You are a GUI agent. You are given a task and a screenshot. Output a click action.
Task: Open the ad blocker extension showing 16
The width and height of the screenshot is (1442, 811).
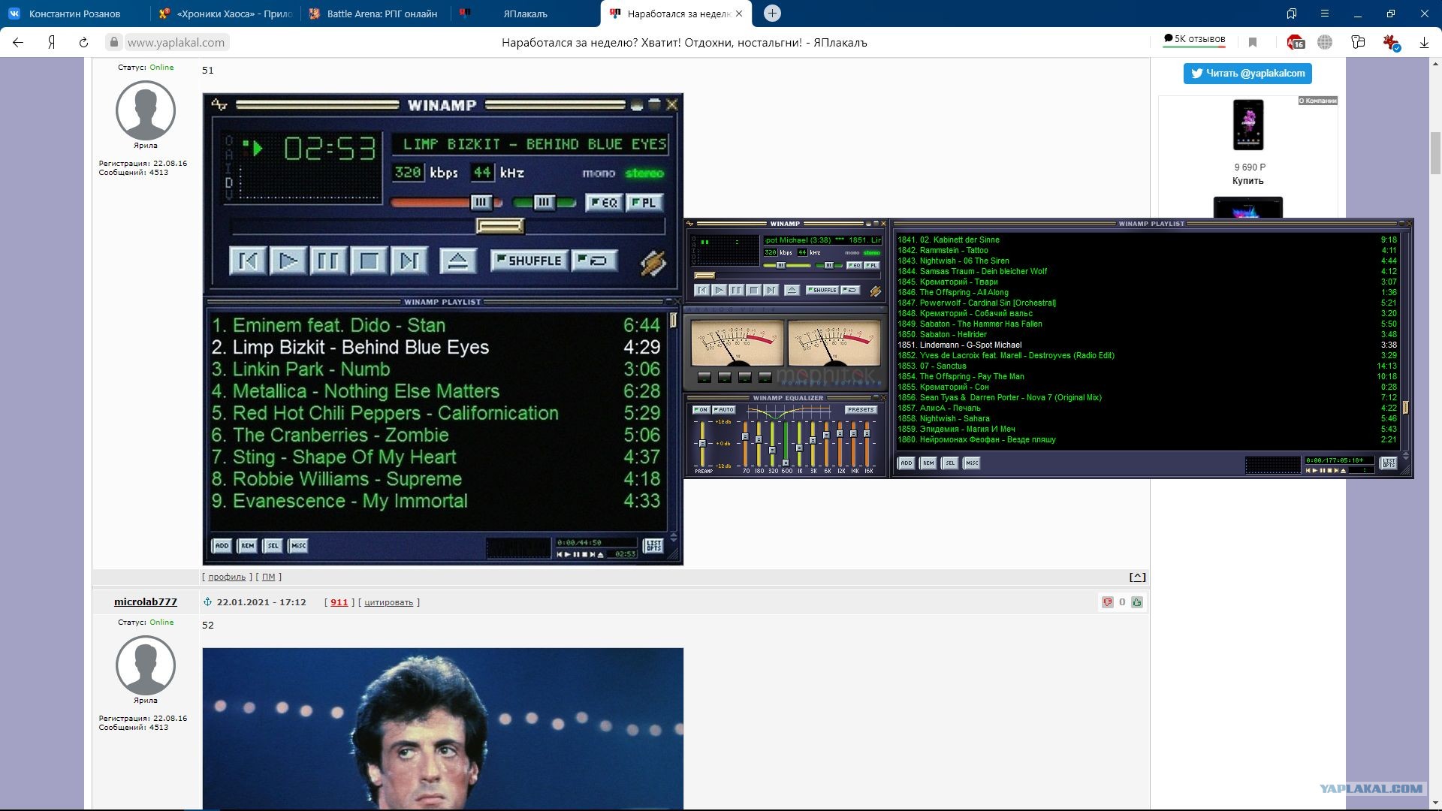coord(1296,43)
